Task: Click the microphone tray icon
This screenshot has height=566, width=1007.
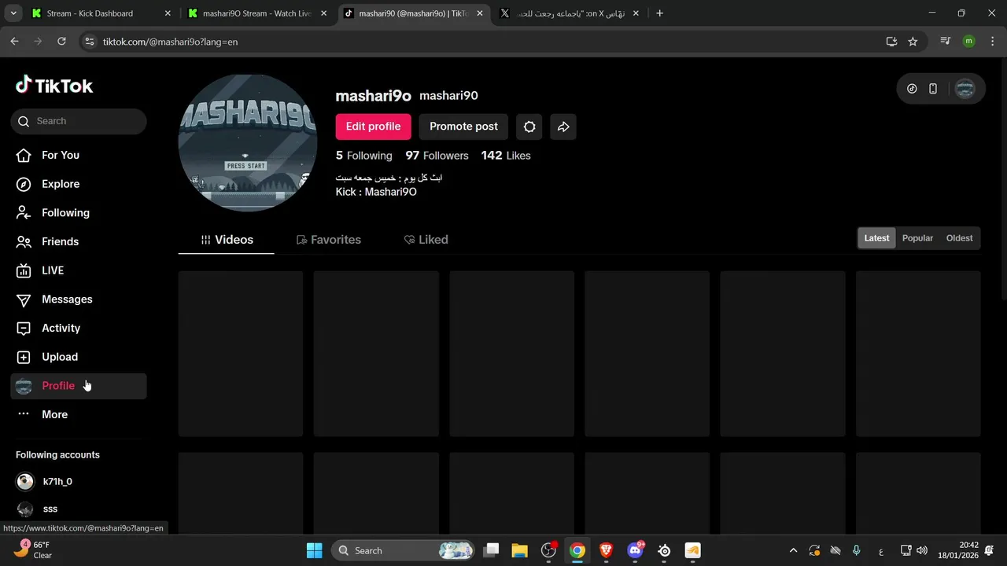Action: (x=857, y=550)
